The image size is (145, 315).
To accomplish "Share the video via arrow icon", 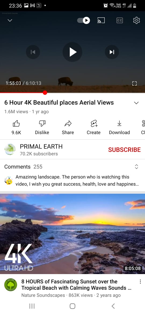I will tap(68, 124).
